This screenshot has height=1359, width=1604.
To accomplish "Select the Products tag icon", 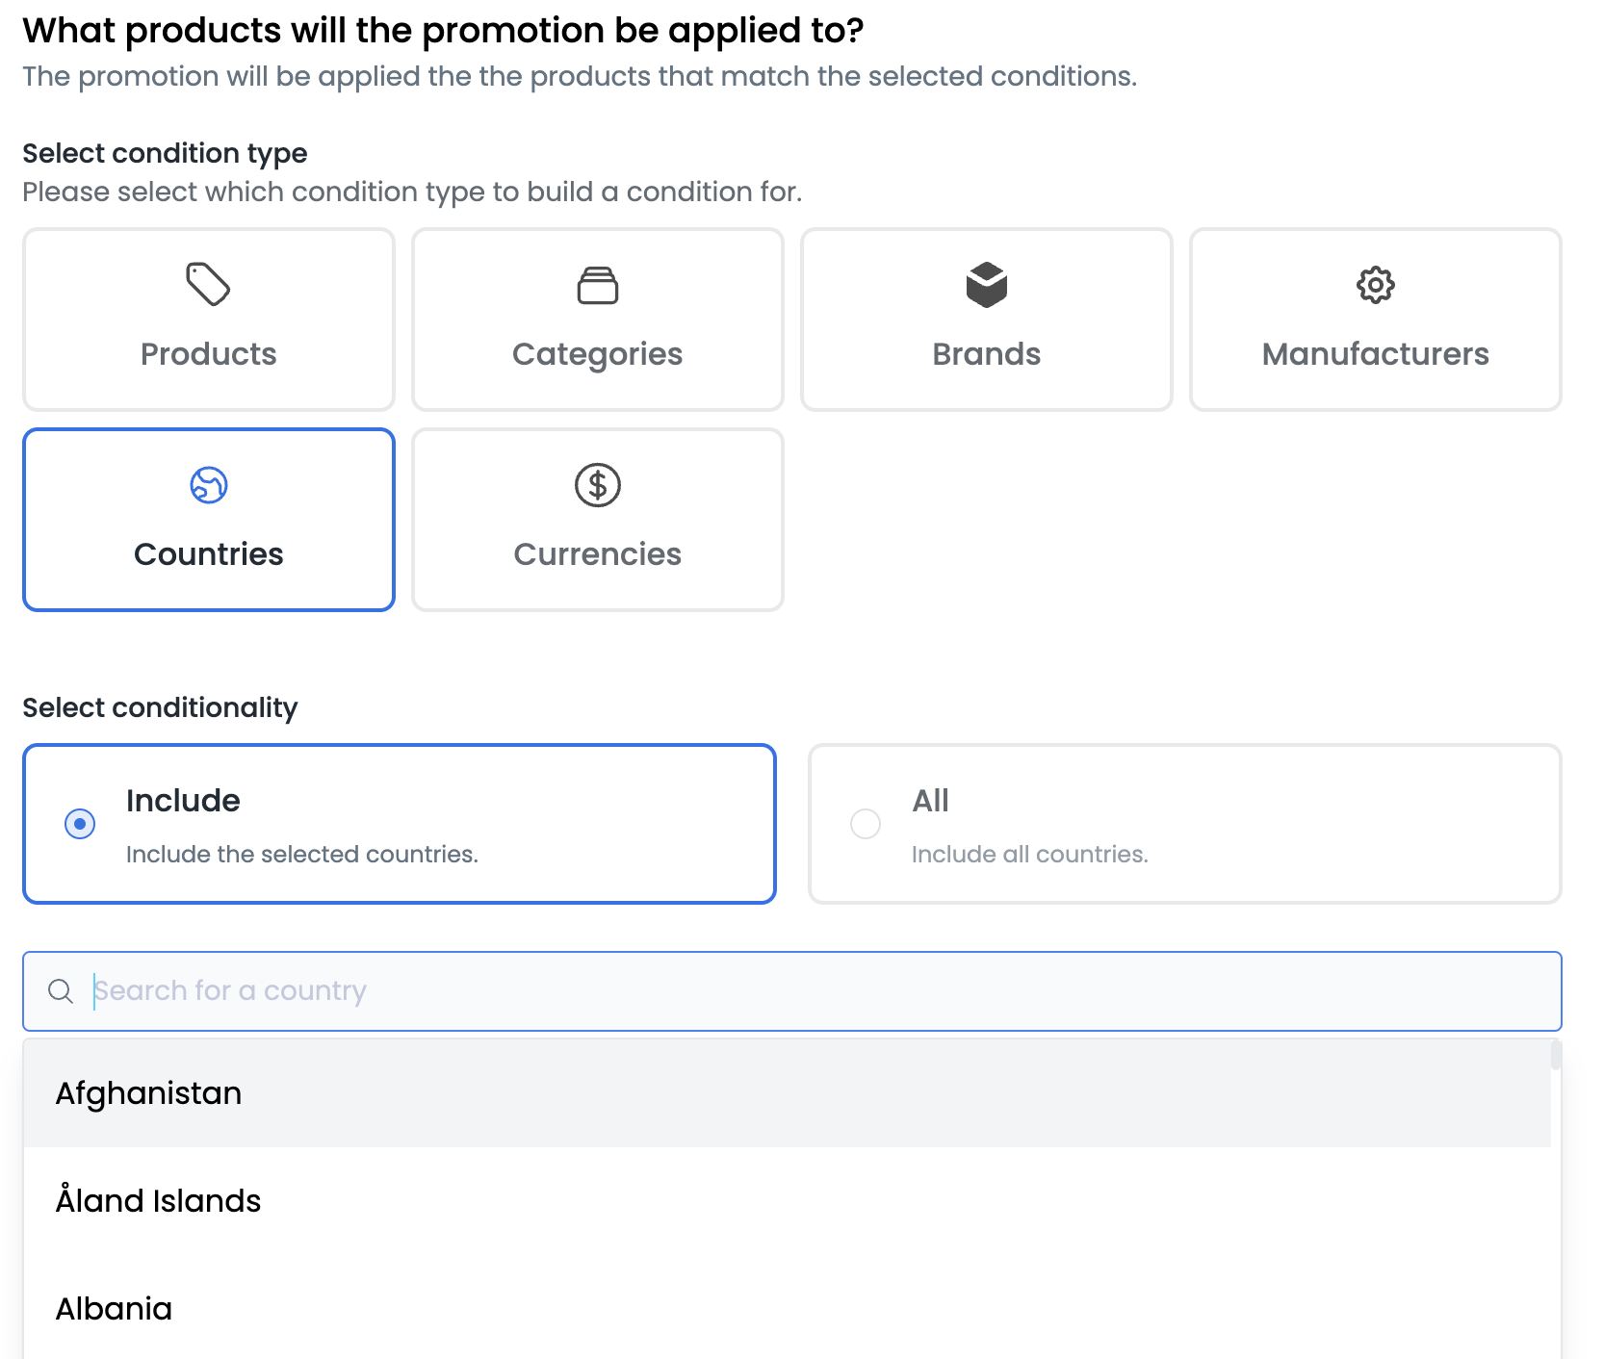I will tap(208, 284).
